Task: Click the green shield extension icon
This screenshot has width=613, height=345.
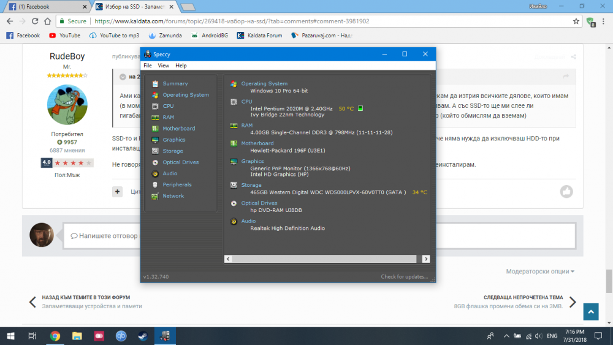Action: (x=591, y=22)
